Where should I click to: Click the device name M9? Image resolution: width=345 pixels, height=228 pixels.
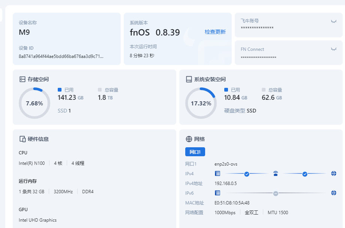[24, 32]
